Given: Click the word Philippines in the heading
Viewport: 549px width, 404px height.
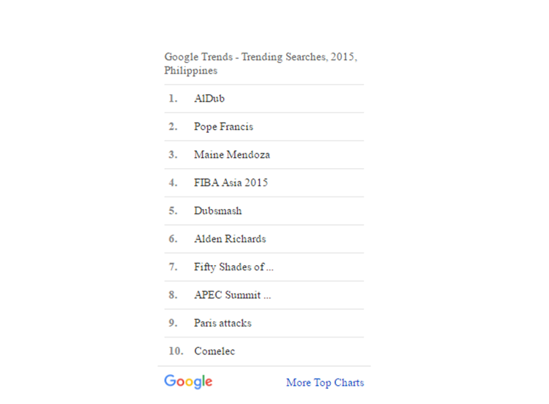Looking at the screenshot, I should click(x=190, y=71).
